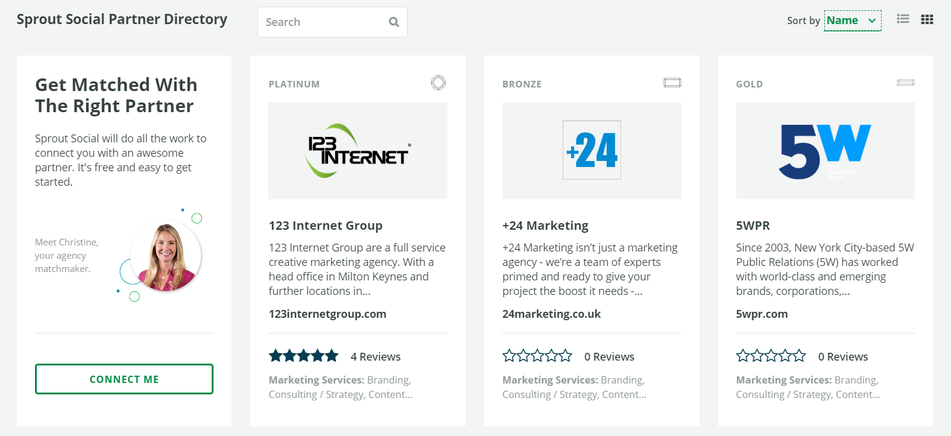Click the Platinum tier badge icon
This screenshot has height=436, width=951.
pos(438,83)
